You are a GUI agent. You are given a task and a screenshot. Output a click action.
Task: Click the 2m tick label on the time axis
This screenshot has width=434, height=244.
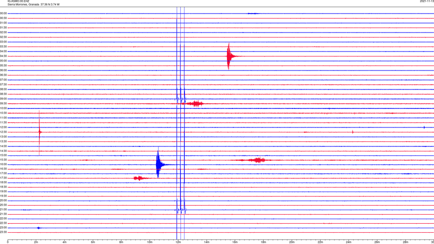click(36, 242)
